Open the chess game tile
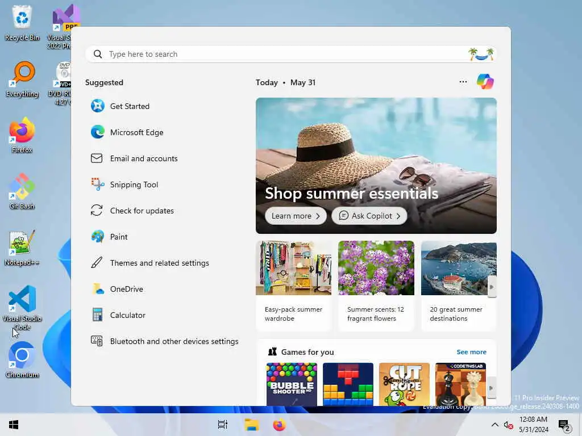 click(460, 384)
